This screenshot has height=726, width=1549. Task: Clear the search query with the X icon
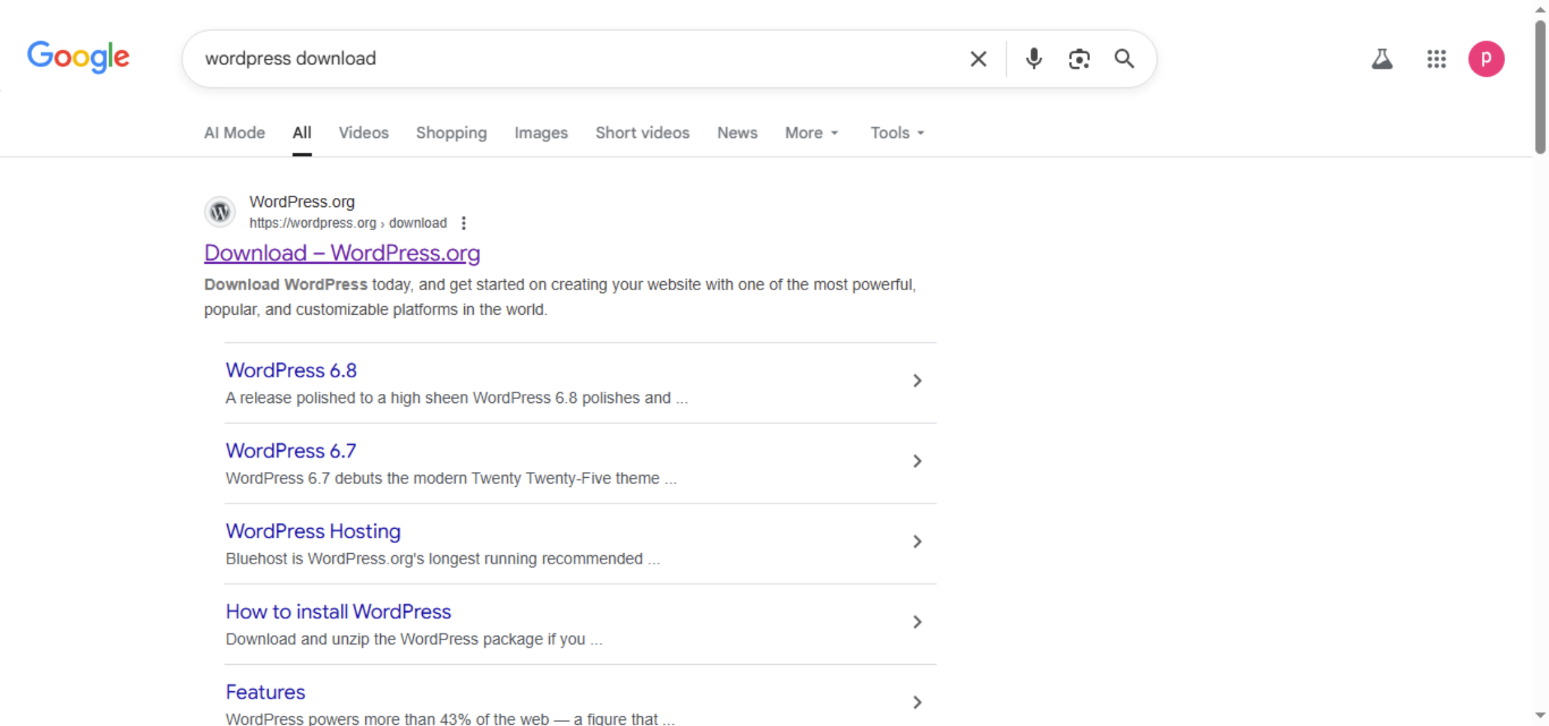978,59
